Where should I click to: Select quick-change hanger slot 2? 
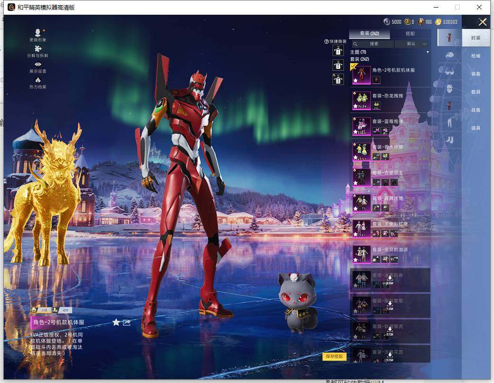coord(338,65)
